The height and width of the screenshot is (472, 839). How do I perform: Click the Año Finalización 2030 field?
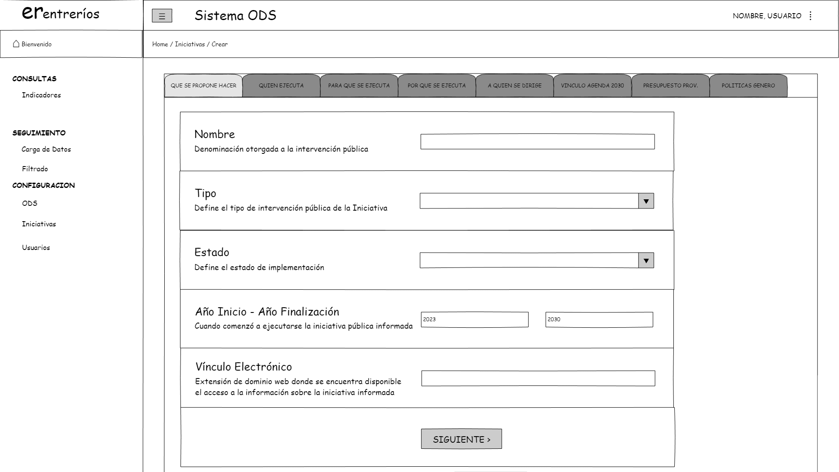point(599,319)
